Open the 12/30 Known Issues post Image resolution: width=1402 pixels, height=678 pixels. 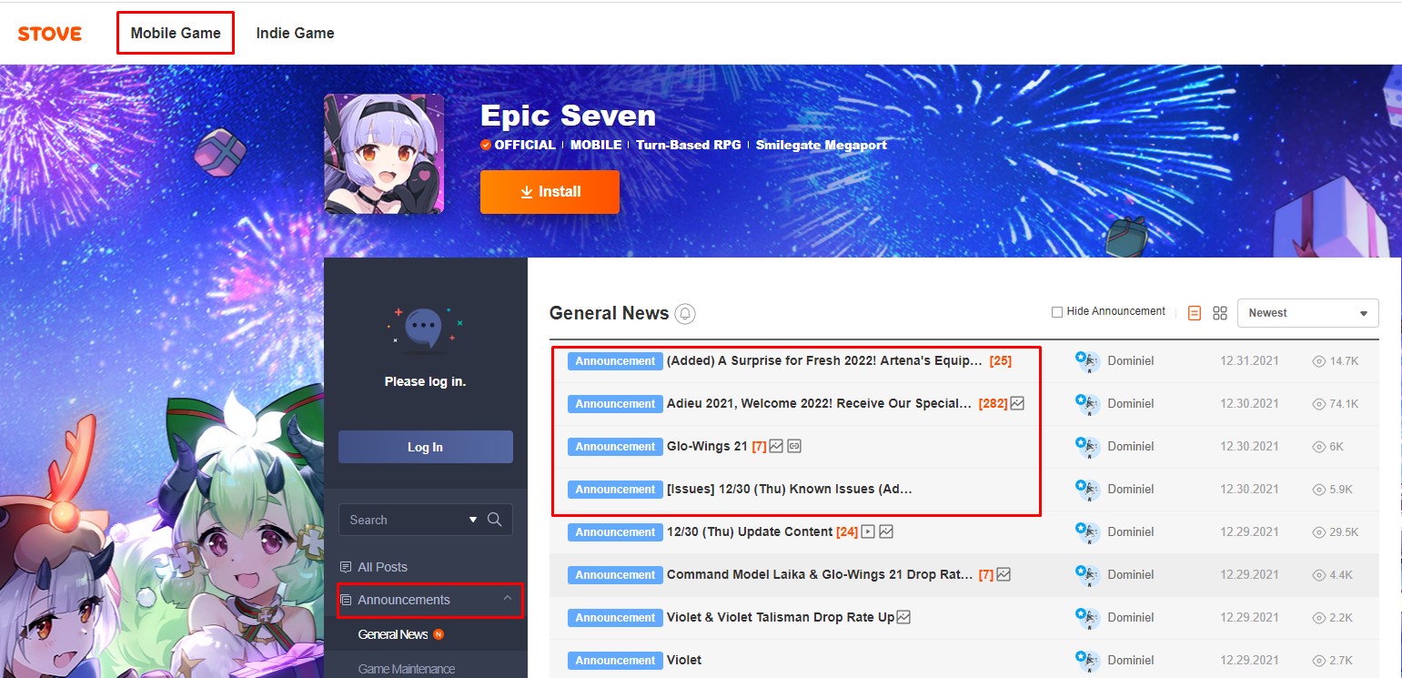coord(789,490)
